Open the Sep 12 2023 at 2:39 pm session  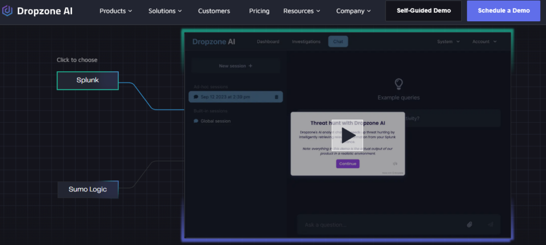point(236,97)
